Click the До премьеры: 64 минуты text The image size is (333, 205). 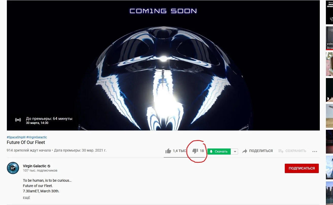(49, 119)
